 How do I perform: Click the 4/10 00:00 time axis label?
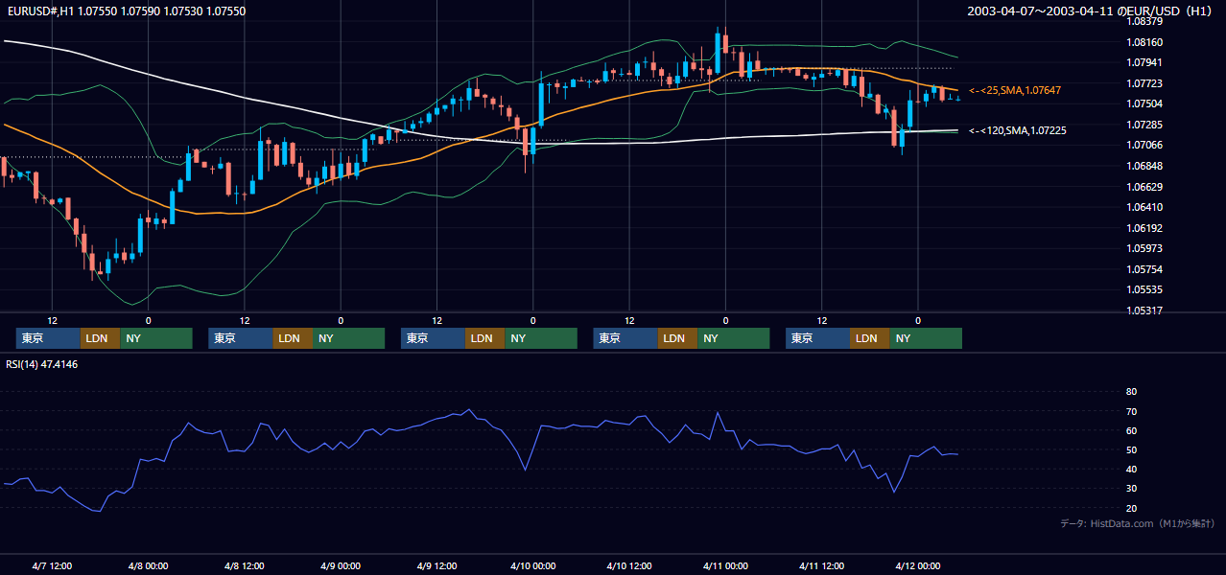[532, 566]
